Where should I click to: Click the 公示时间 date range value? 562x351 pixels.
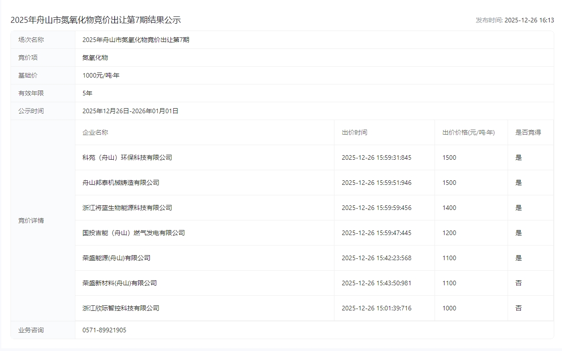pyautogui.click(x=130, y=111)
